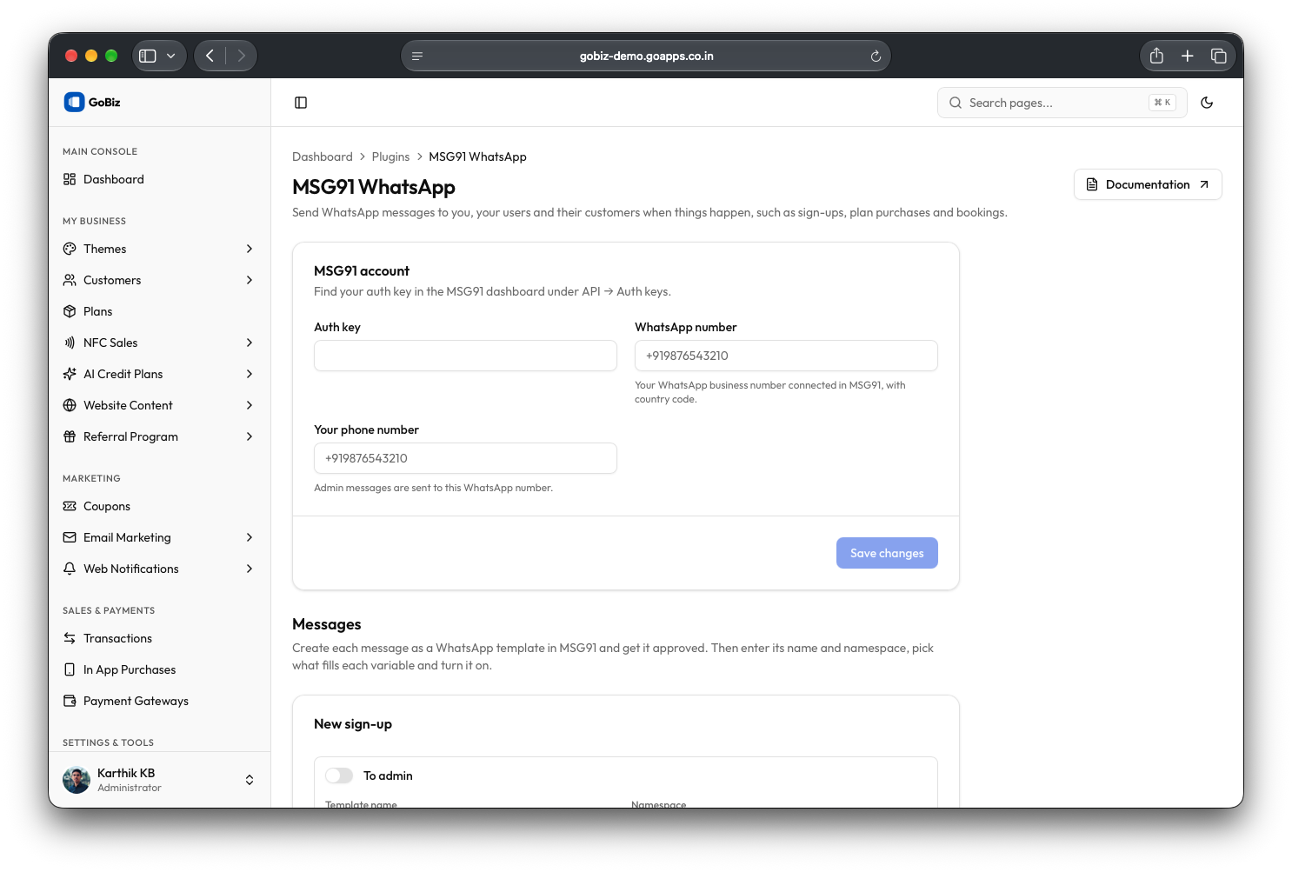
Task: Click the Coupons ticket icon
Action: click(x=70, y=506)
